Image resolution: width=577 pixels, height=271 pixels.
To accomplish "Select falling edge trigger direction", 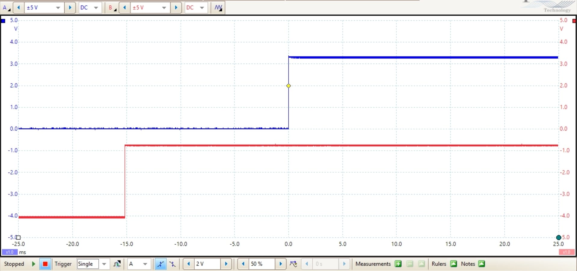I will coord(173,264).
